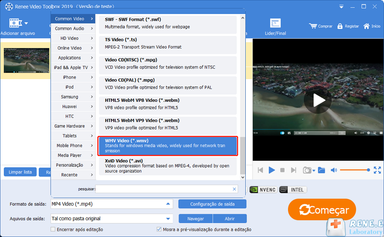This screenshot has width=384, height=237.
Task: Choose Video CD(NTSC) (*.mpg) format
Action: 168,65
